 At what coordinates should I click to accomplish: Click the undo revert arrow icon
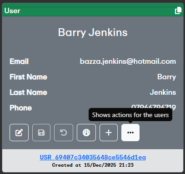[64, 133]
